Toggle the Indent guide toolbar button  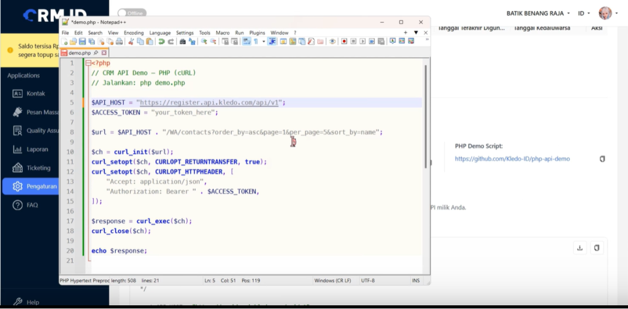272,41
